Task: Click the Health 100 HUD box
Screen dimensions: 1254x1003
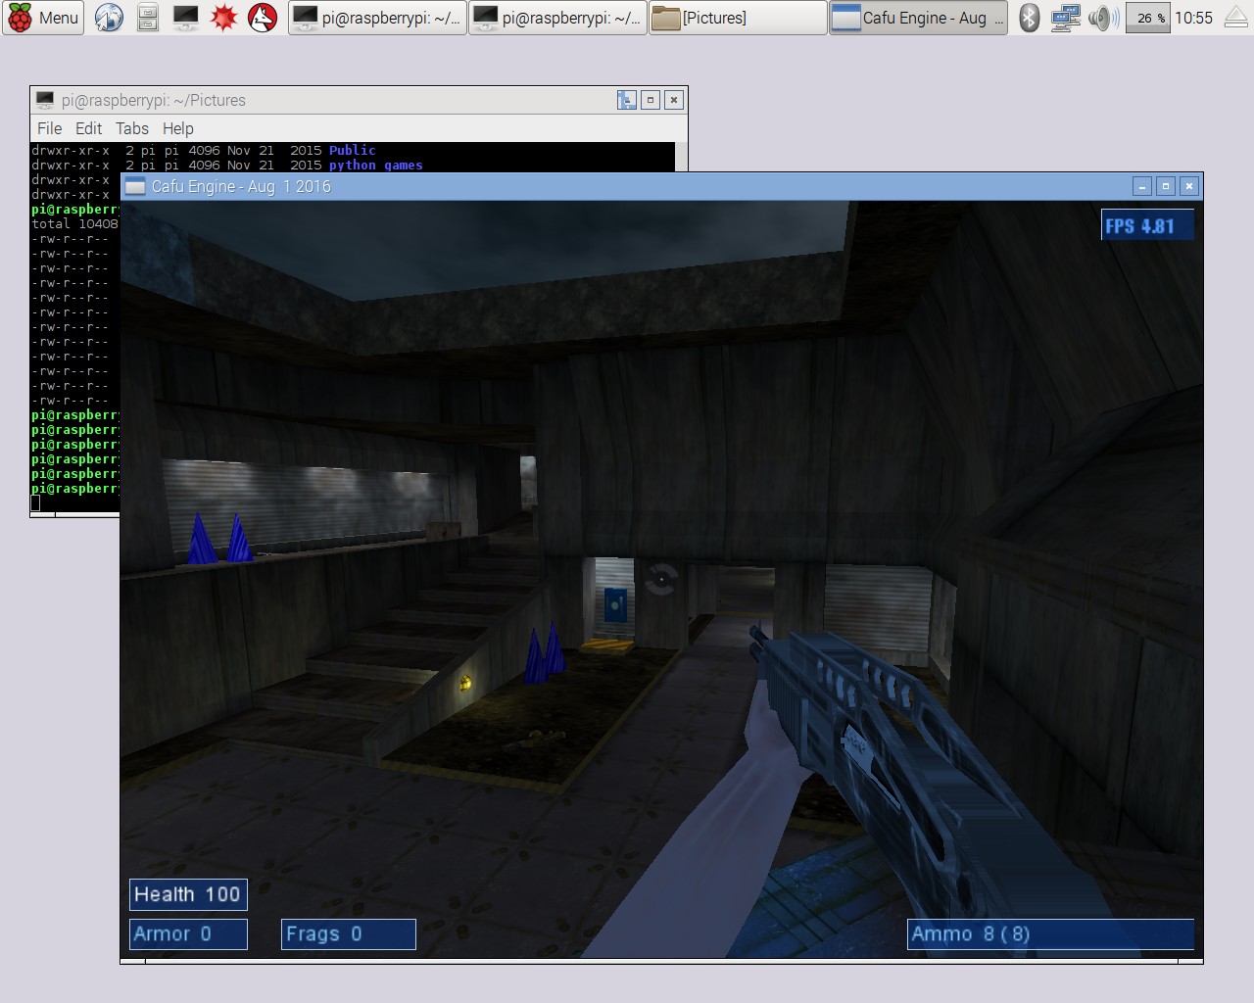Action: coord(188,894)
